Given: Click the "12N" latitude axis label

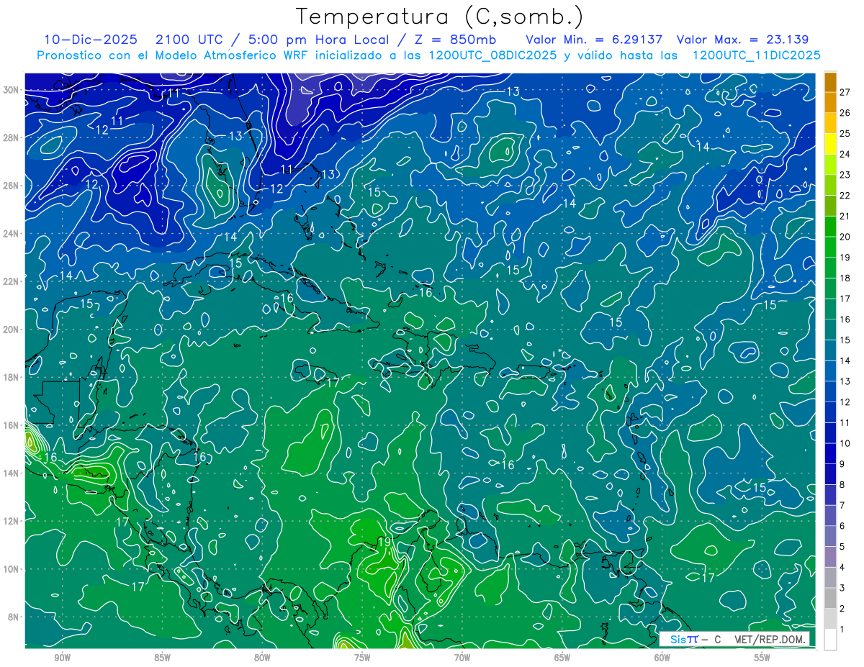Looking at the screenshot, I should pos(12,520).
